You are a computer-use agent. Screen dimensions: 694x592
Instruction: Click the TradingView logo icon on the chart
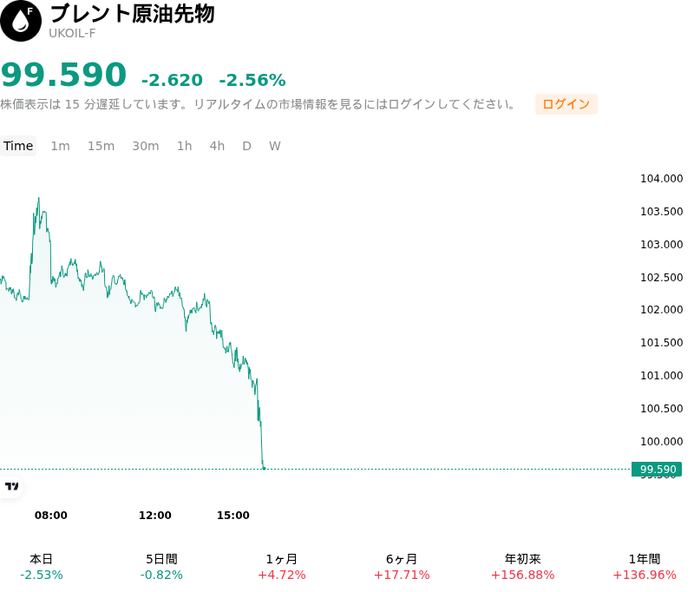click(x=11, y=487)
